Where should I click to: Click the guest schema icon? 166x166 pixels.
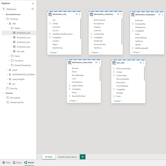[10, 70]
